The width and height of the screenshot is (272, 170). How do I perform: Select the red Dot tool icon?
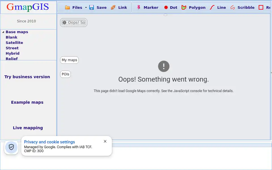click(166, 7)
